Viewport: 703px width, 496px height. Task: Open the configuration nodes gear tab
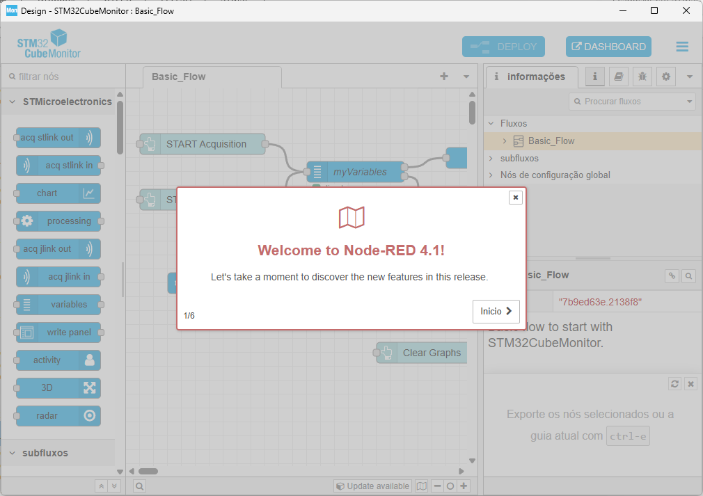[666, 77]
